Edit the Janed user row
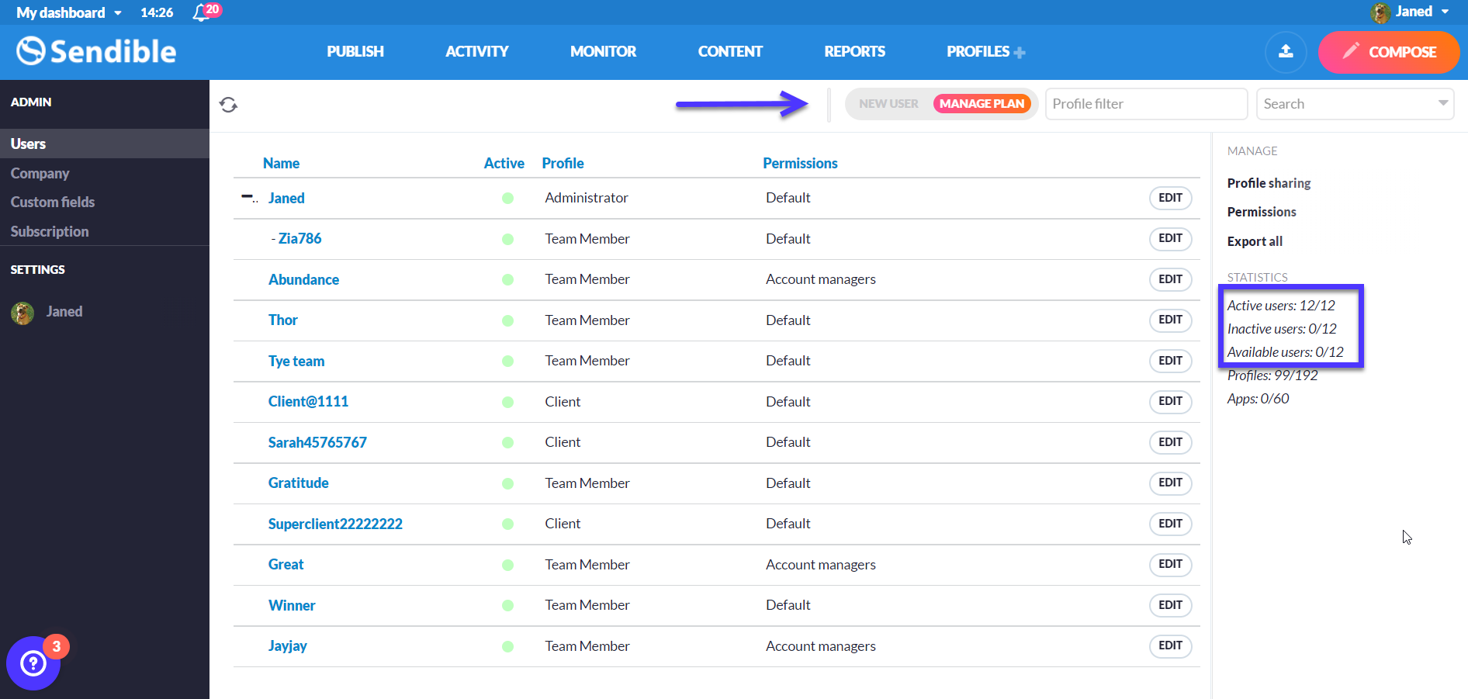The width and height of the screenshot is (1468, 699). tap(1170, 198)
